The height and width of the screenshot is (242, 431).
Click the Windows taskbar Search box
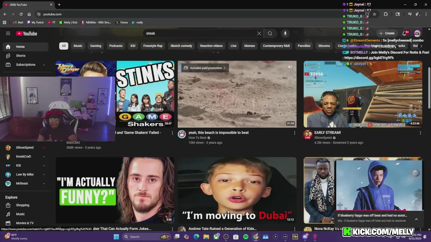click(146, 237)
